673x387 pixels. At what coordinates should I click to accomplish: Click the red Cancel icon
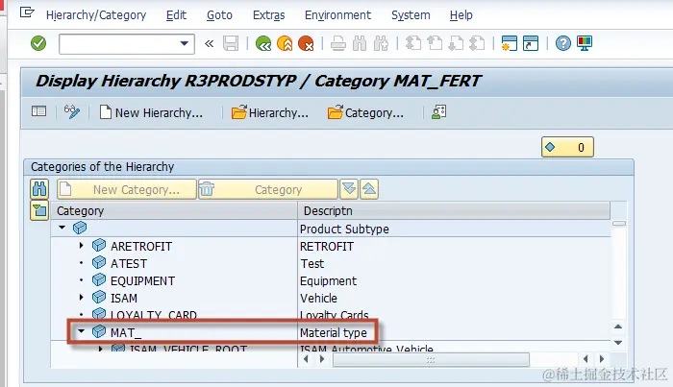pyautogui.click(x=306, y=43)
